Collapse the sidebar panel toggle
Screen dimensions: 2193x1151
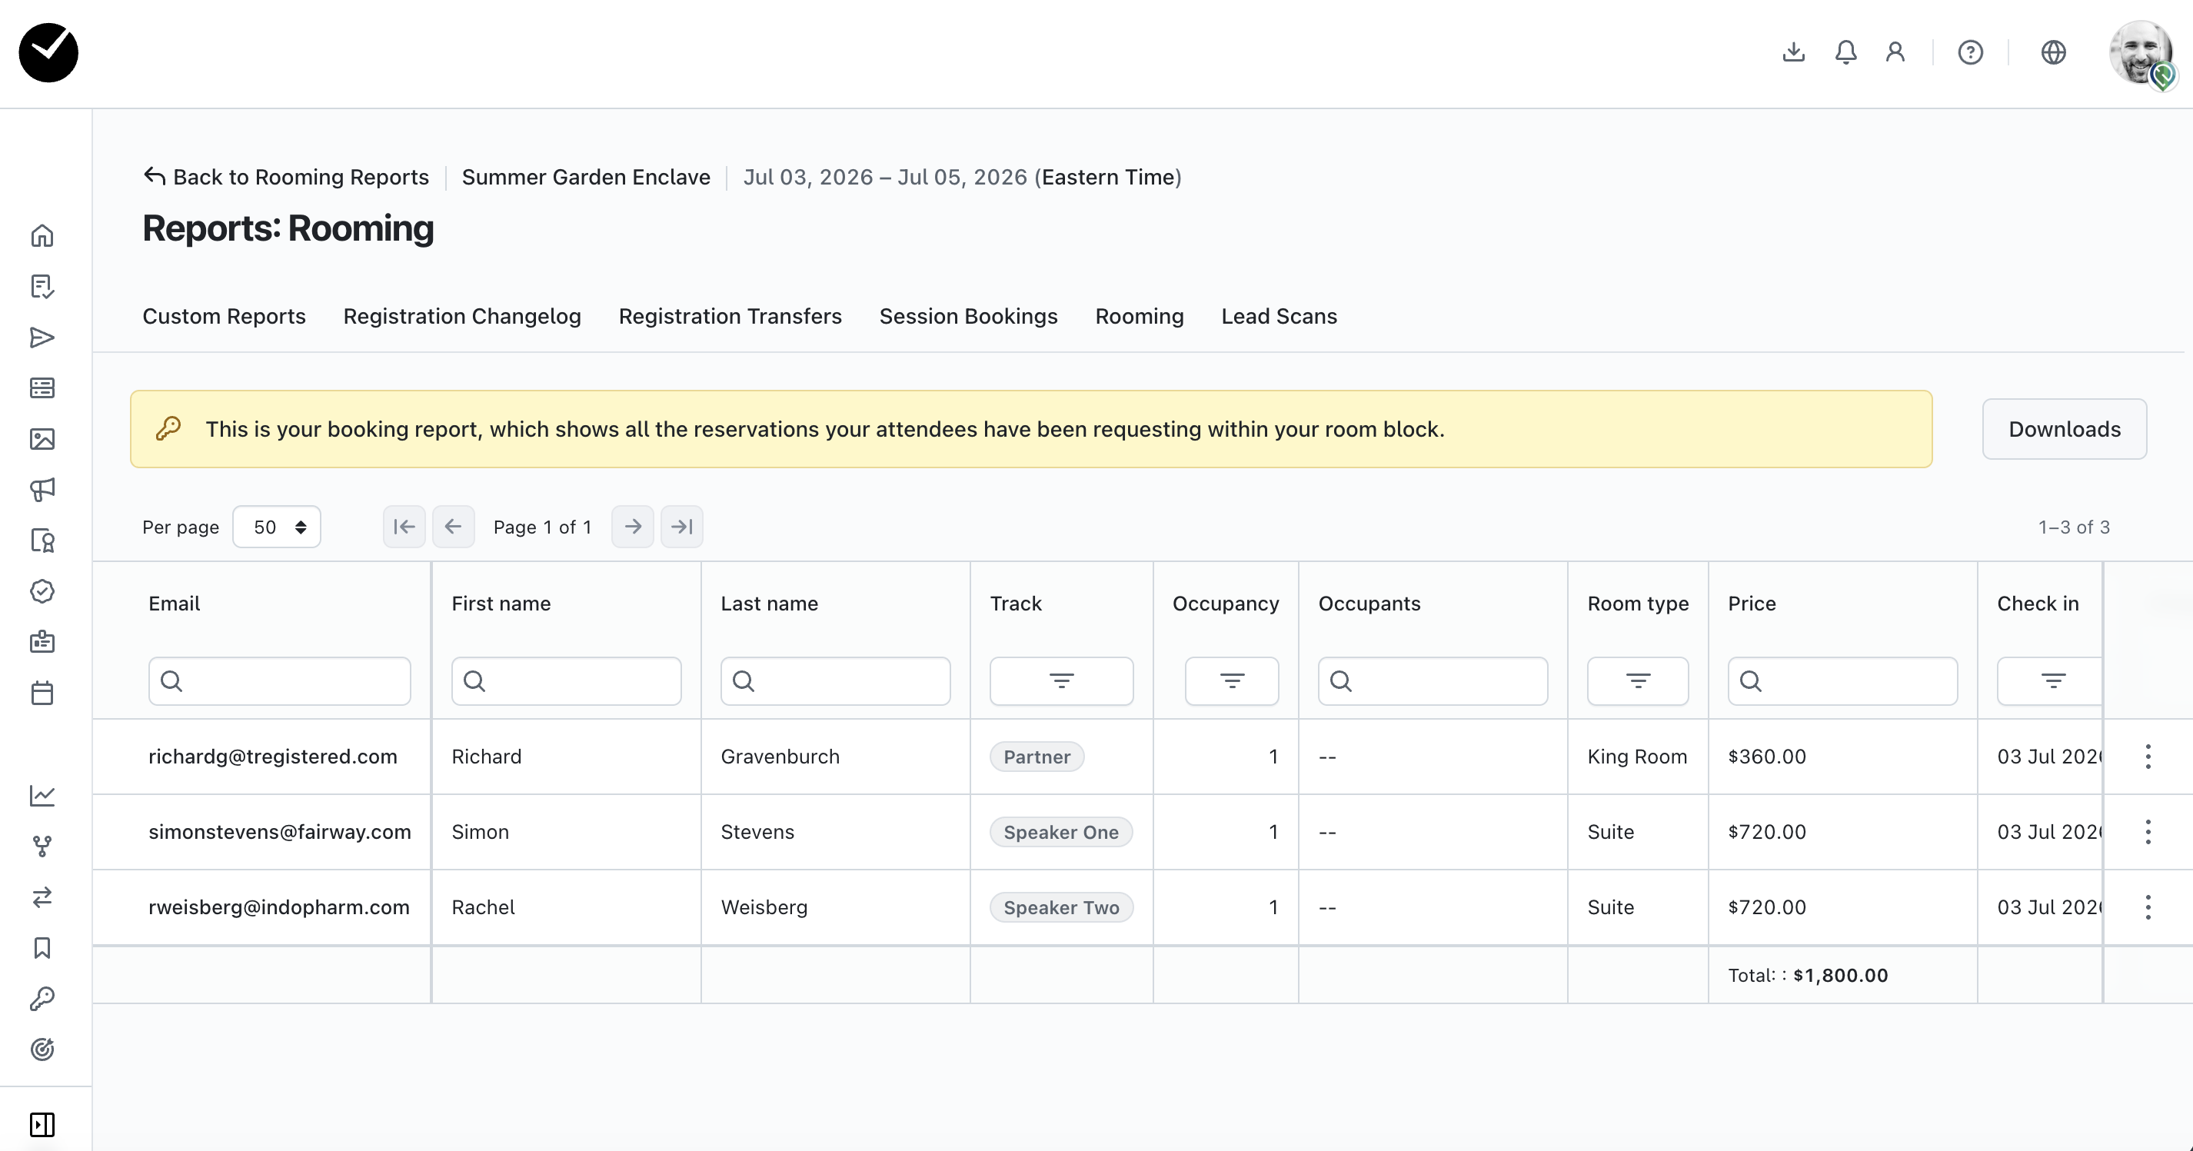click(x=42, y=1125)
